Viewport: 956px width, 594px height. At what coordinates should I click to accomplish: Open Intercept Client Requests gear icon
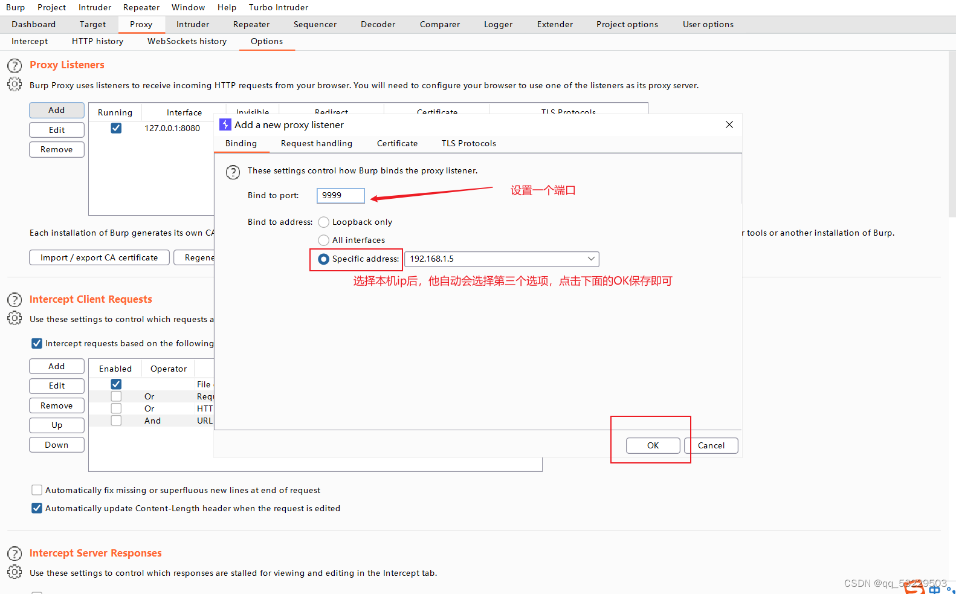point(15,318)
